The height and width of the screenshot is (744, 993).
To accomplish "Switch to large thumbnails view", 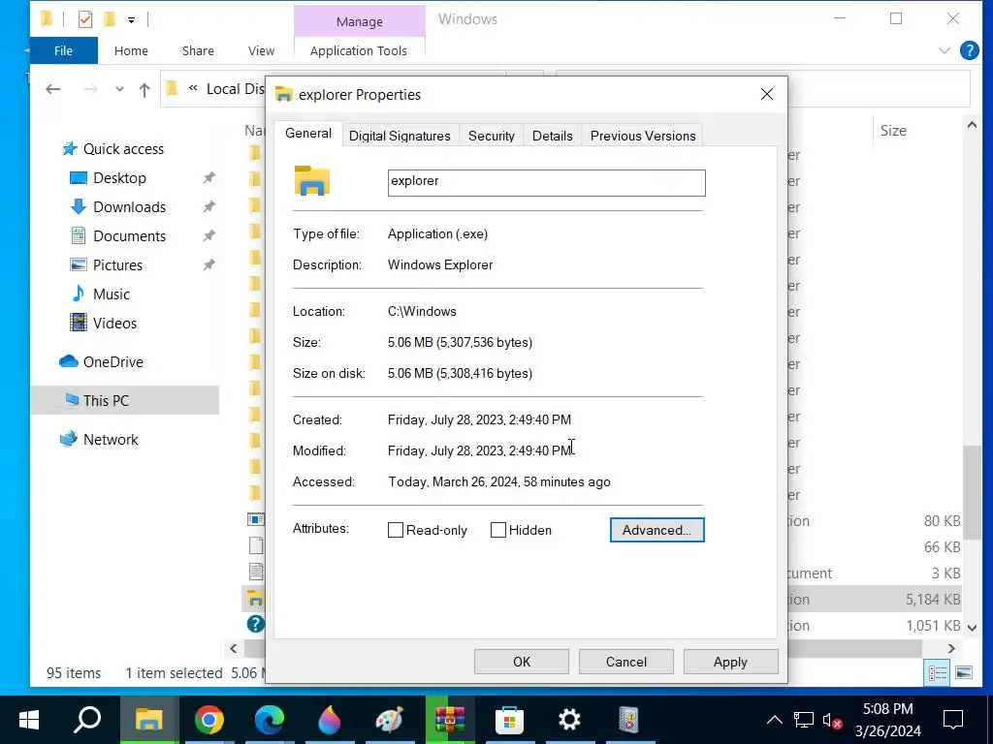I will click(x=964, y=672).
